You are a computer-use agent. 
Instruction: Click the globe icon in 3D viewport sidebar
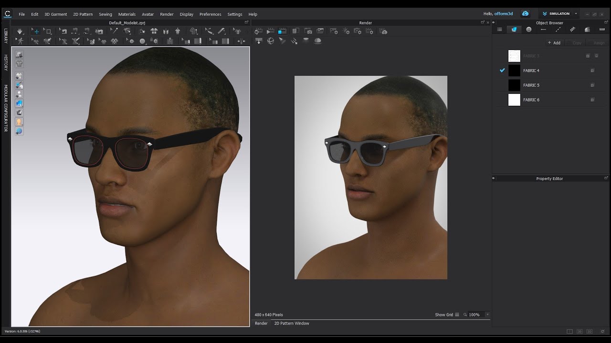coord(20,131)
